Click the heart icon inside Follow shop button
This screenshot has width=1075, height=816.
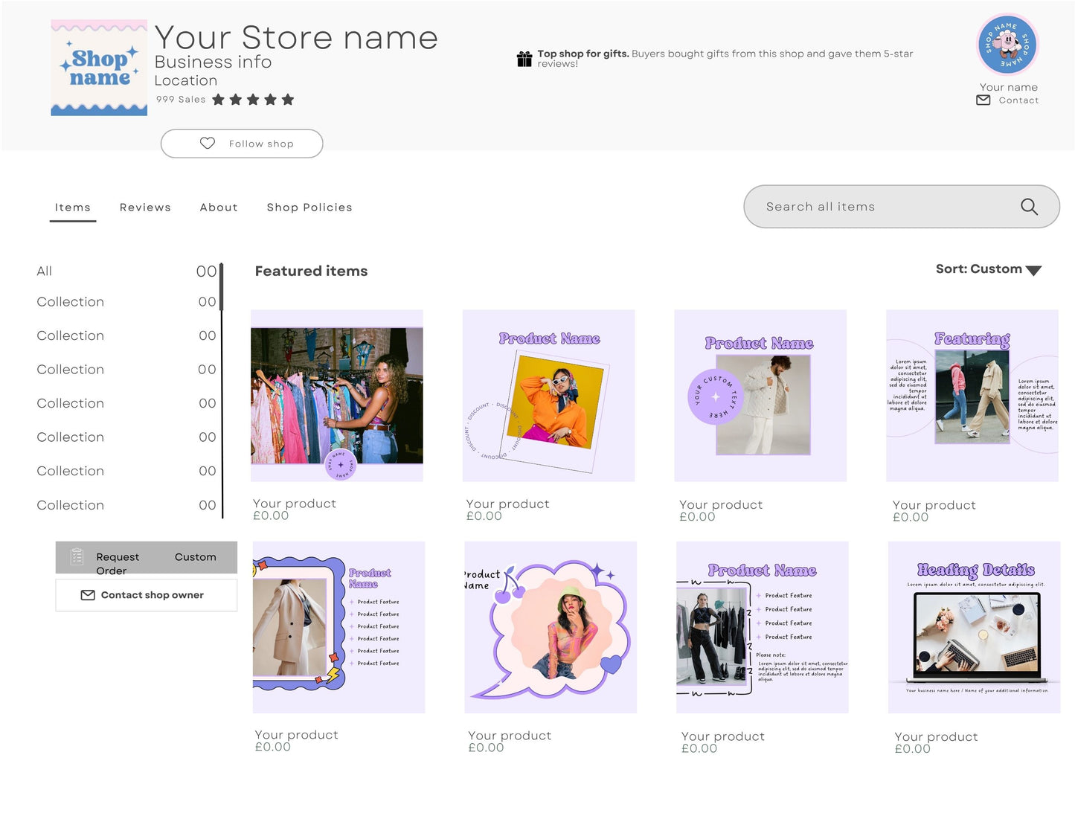click(207, 144)
